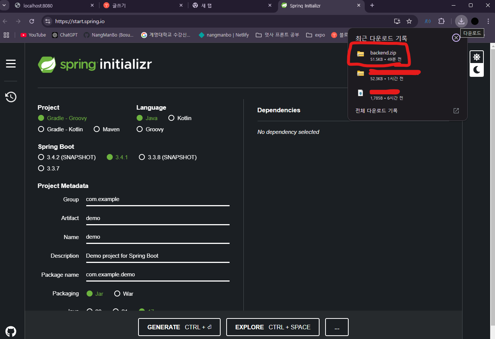Edit the Group field
The width and height of the screenshot is (495, 339).
pos(158,200)
